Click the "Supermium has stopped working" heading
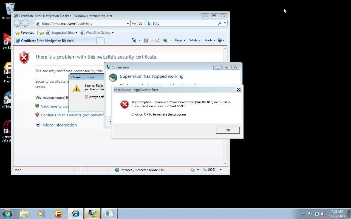This screenshot has height=219, width=351. point(152,76)
